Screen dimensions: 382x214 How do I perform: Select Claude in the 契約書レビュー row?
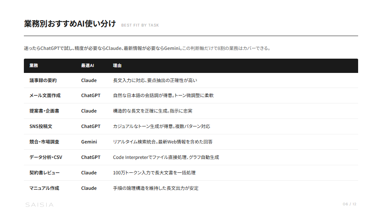click(x=89, y=173)
